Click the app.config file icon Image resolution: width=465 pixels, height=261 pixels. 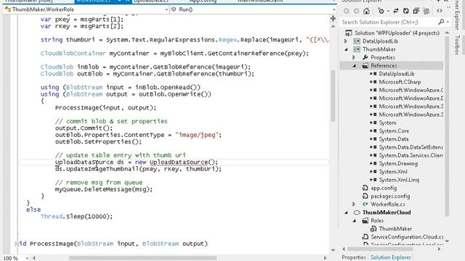[x=365, y=188]
